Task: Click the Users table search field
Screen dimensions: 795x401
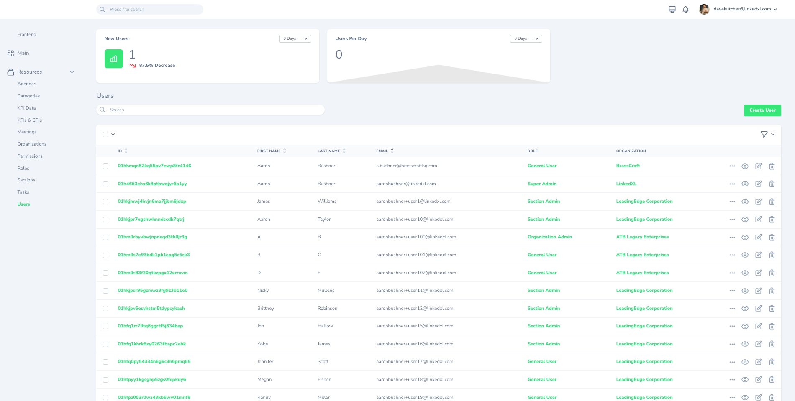Action: click(210, 110)
